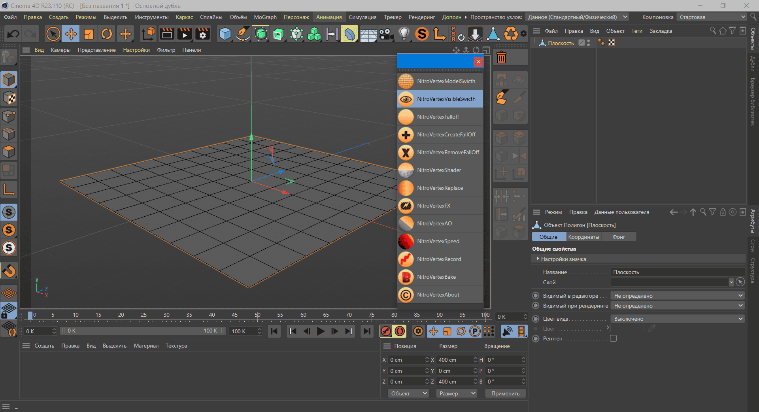The height and width of the screenshot is (412, 759).
Task: Toggle the Рентген checkbox
Action: (613, 338)
